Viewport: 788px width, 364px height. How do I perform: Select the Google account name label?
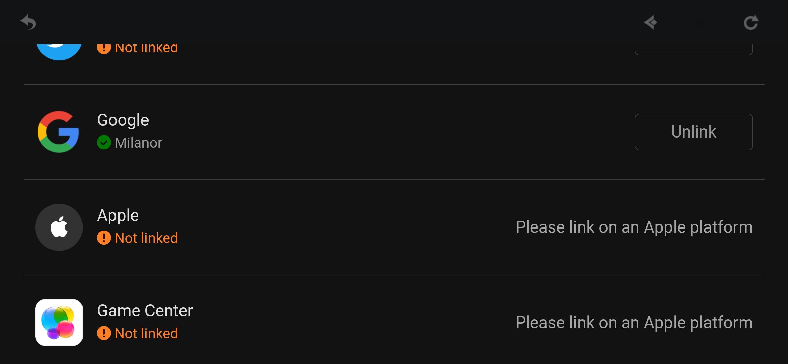pos(123,120)
